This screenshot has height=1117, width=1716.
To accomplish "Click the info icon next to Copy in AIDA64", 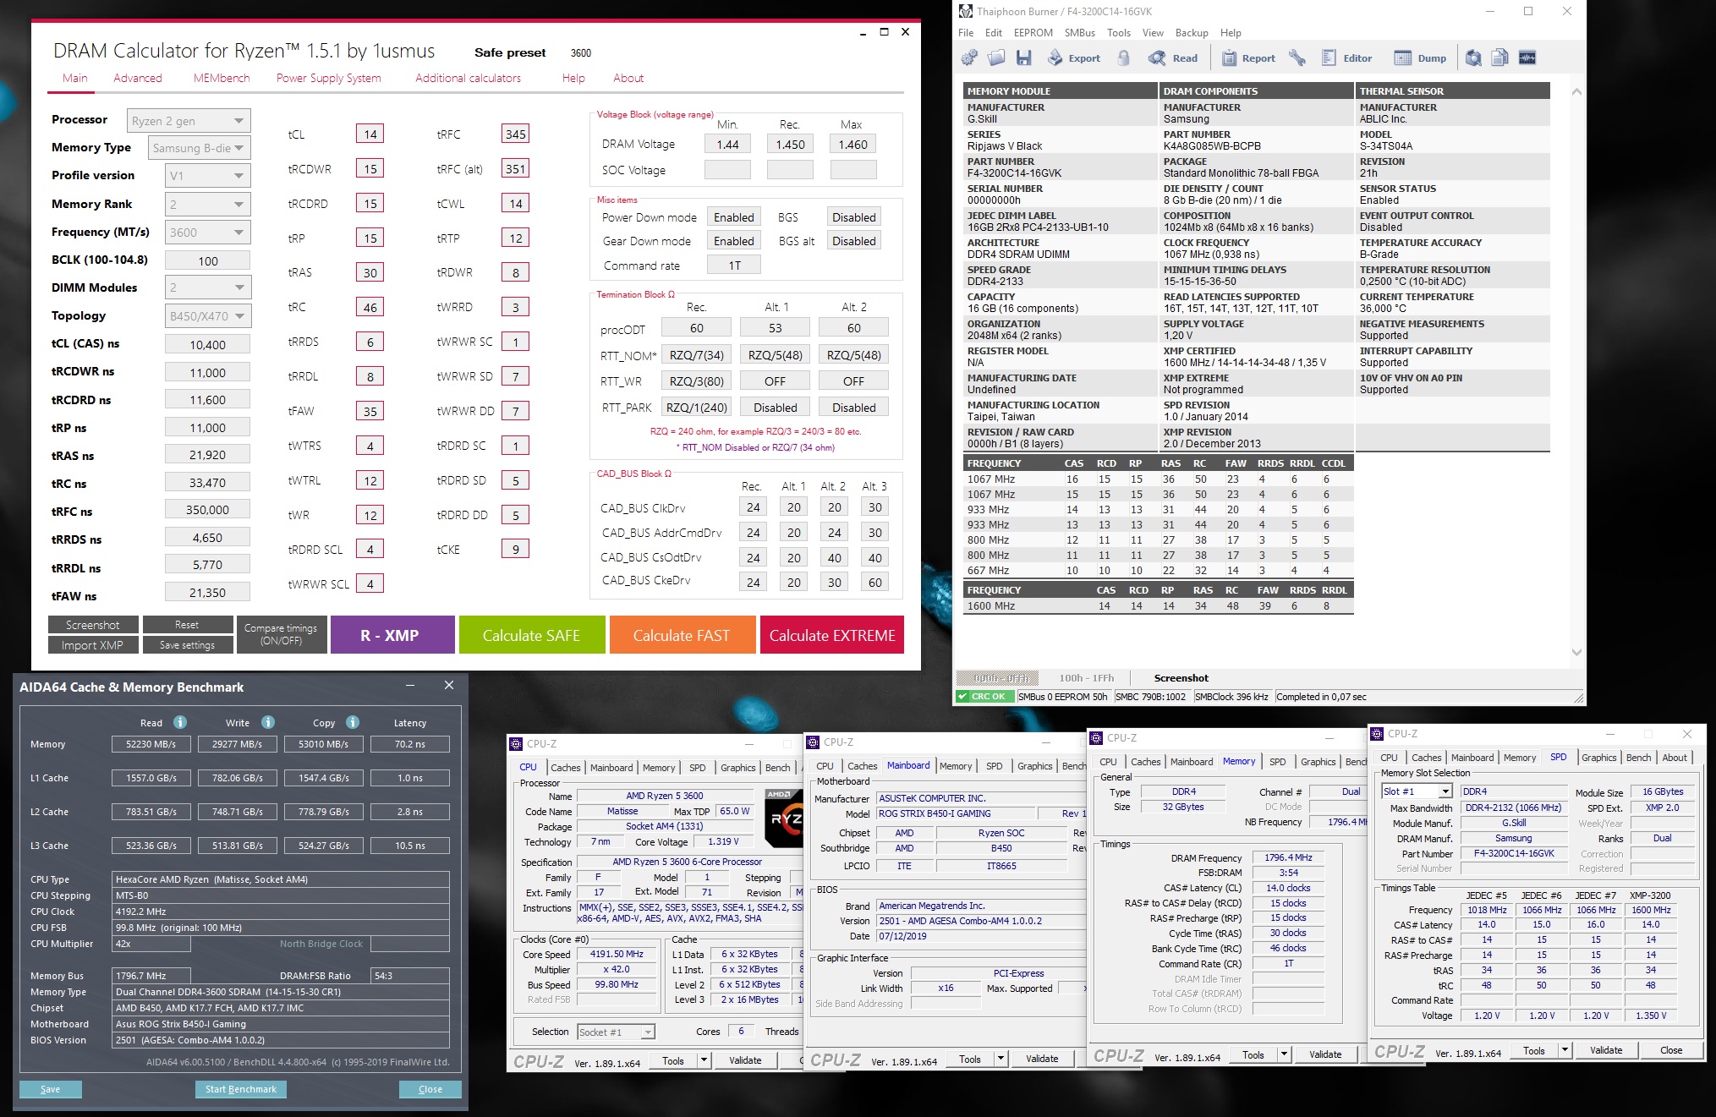I will click(x=353, y=722).
